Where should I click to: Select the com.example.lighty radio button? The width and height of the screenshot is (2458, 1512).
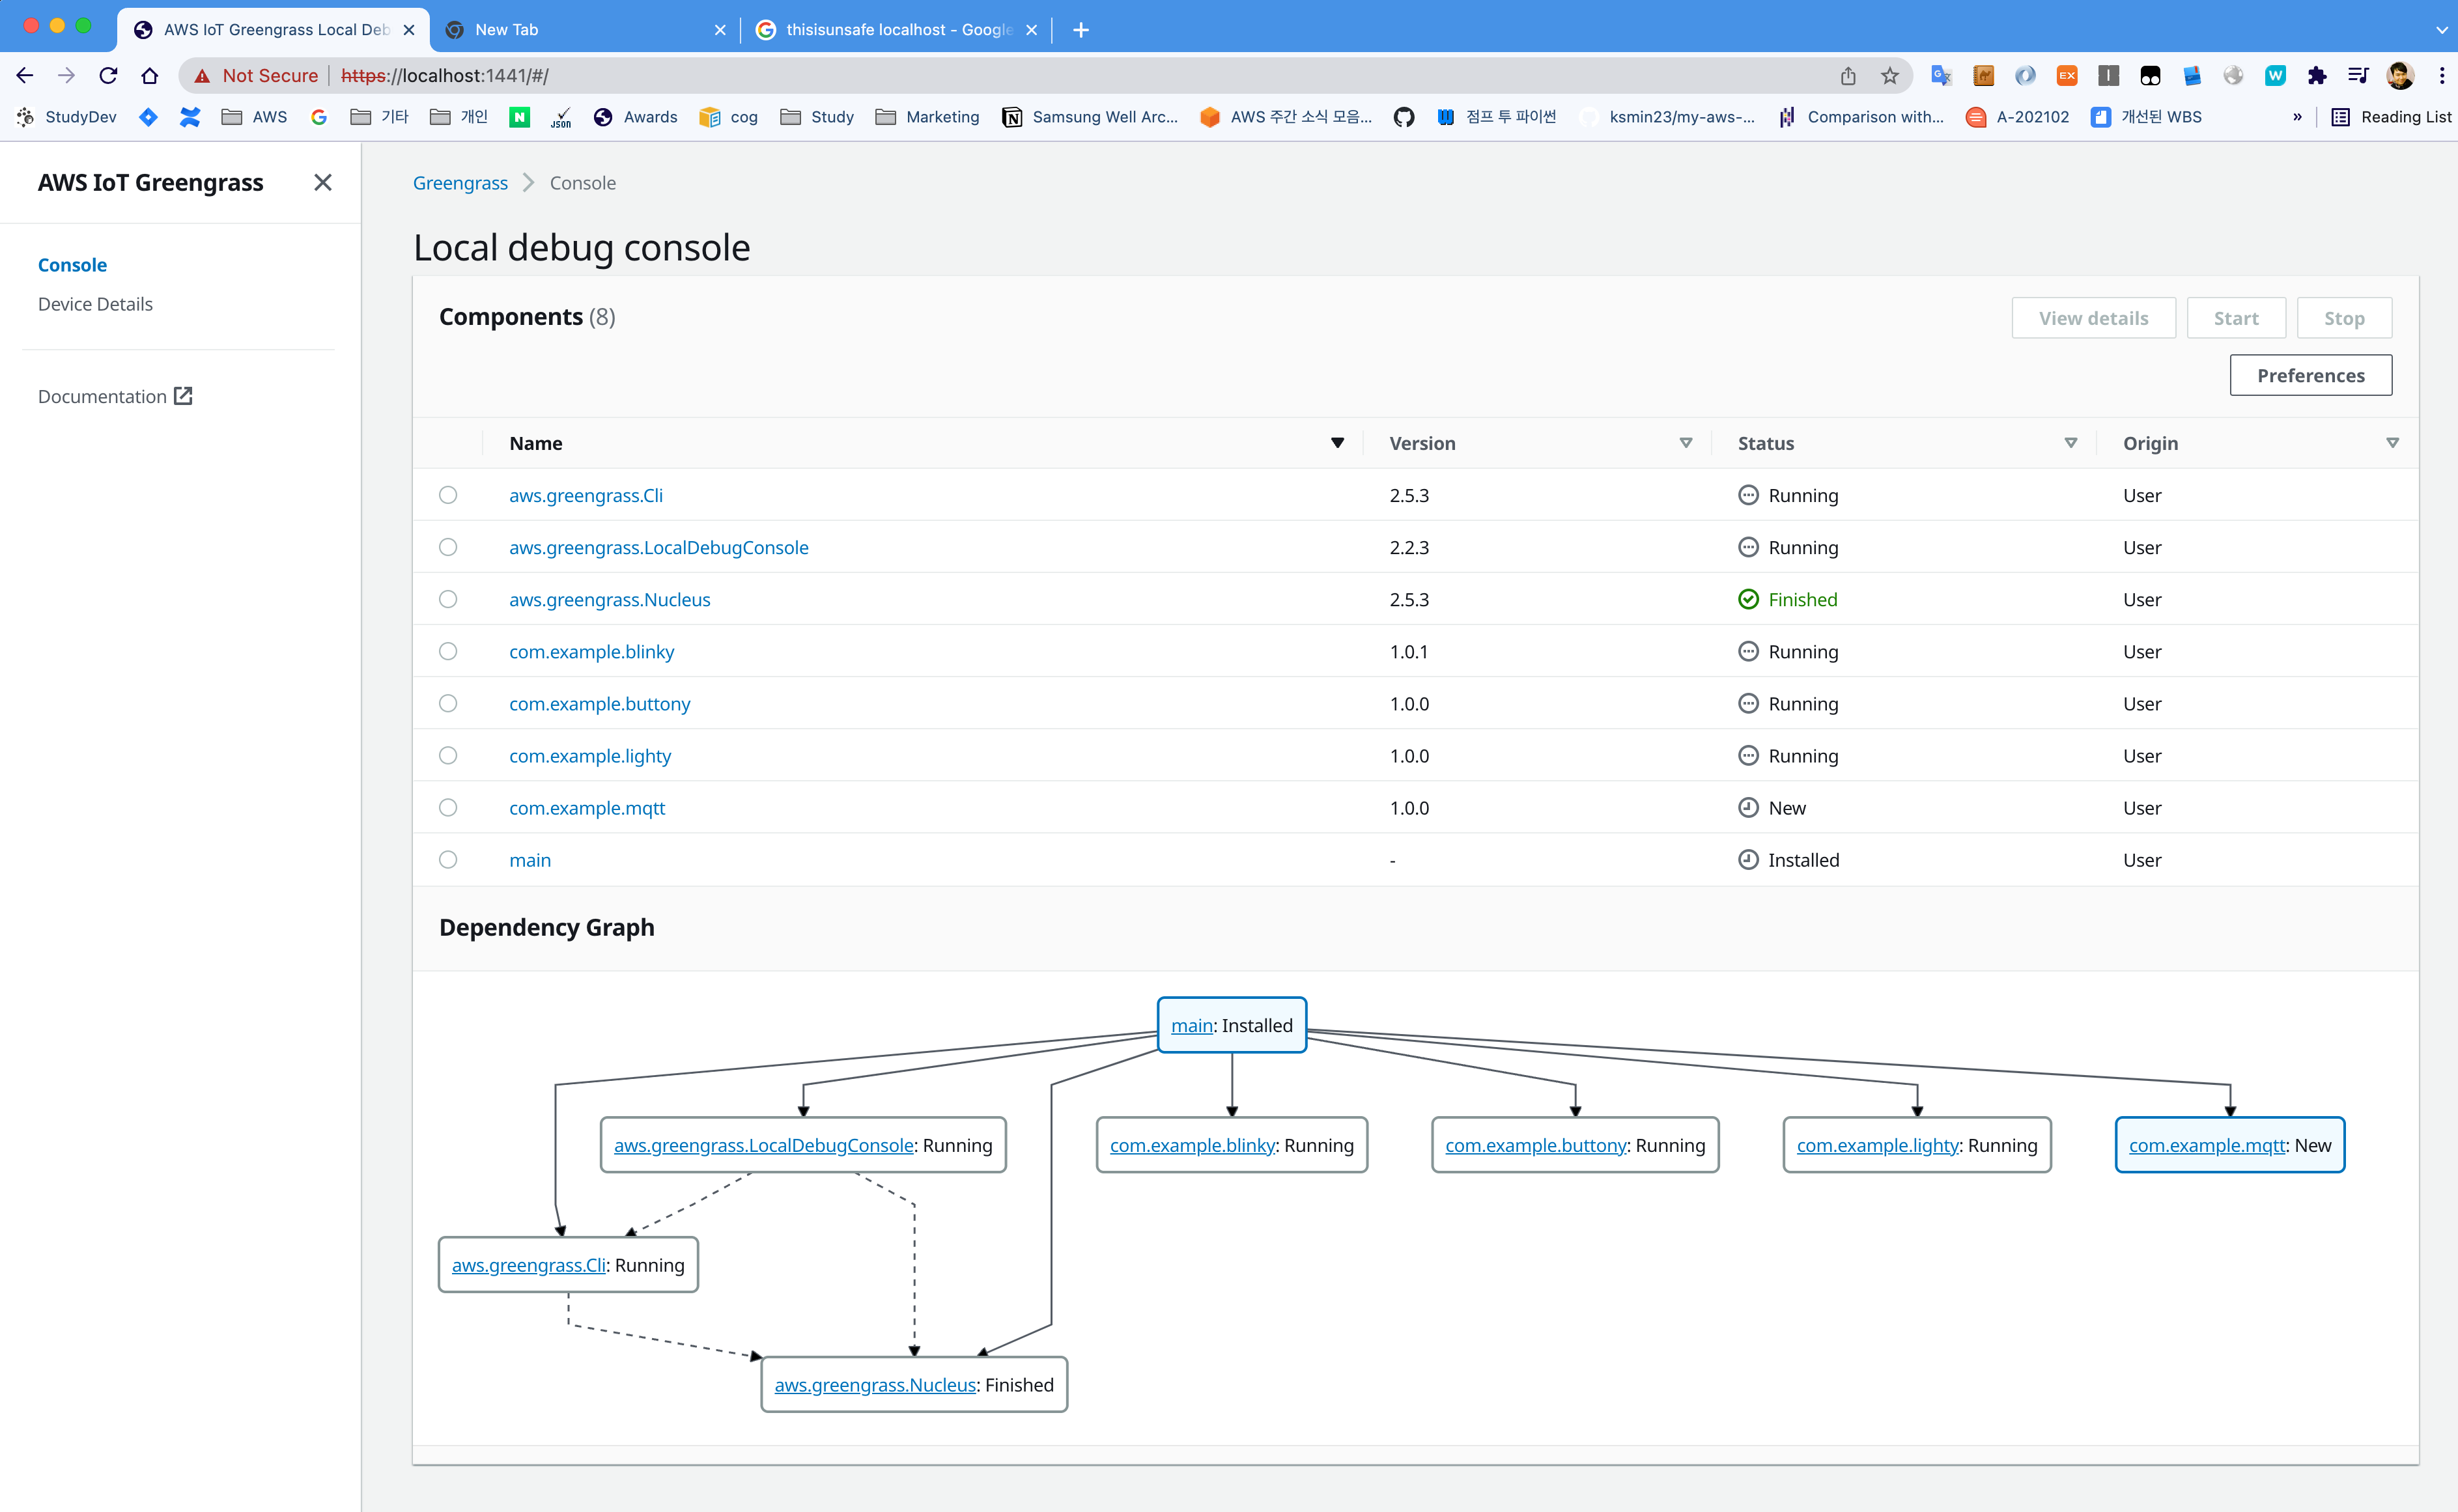click(x=448, y=755)
